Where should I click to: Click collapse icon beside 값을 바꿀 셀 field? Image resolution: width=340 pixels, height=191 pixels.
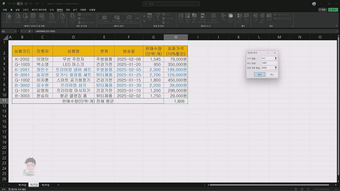[x=276, y=68]
